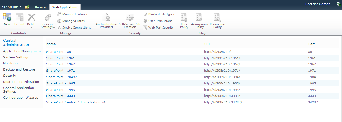Open the Permission Policy icon
This screenshot has width=342, height=122.
click(217, 18)
